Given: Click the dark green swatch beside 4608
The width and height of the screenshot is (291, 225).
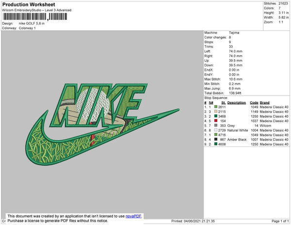Looking at the screenshot, I should [216, 144].
